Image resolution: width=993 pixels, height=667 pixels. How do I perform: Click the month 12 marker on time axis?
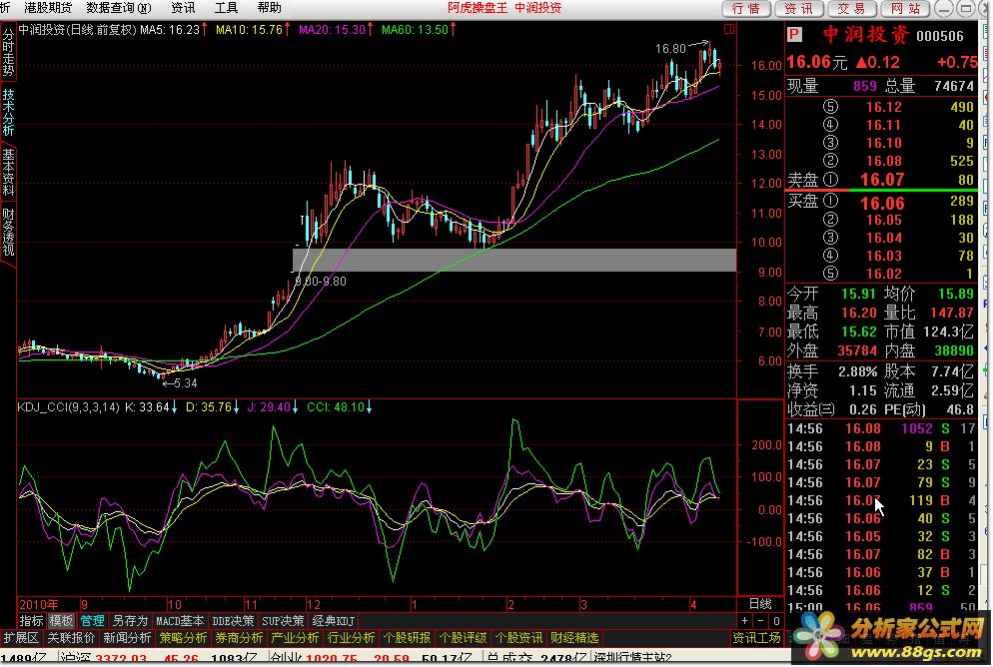[314, 604]
